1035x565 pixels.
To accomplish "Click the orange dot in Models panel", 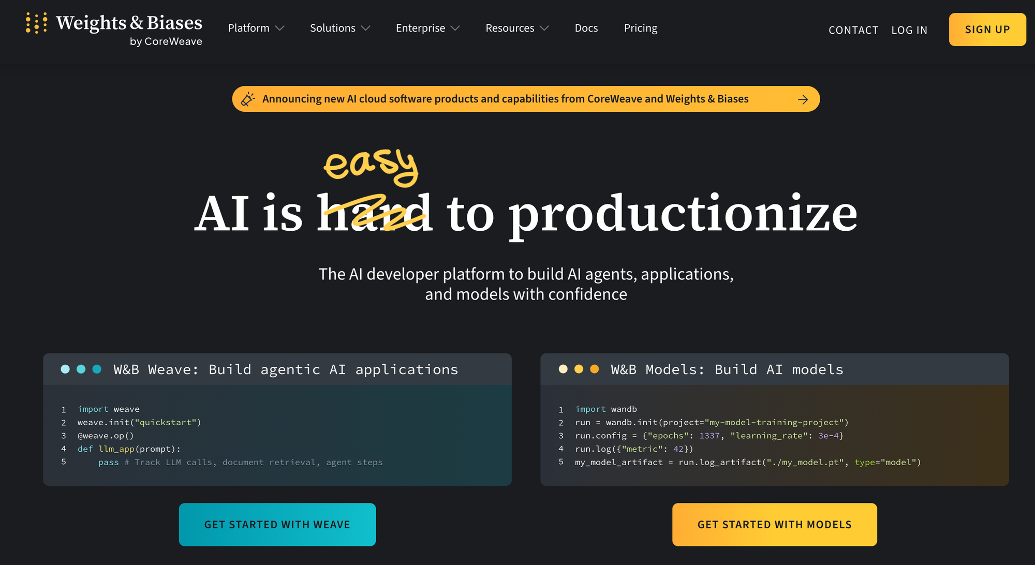I will click(x=595, y=369).
